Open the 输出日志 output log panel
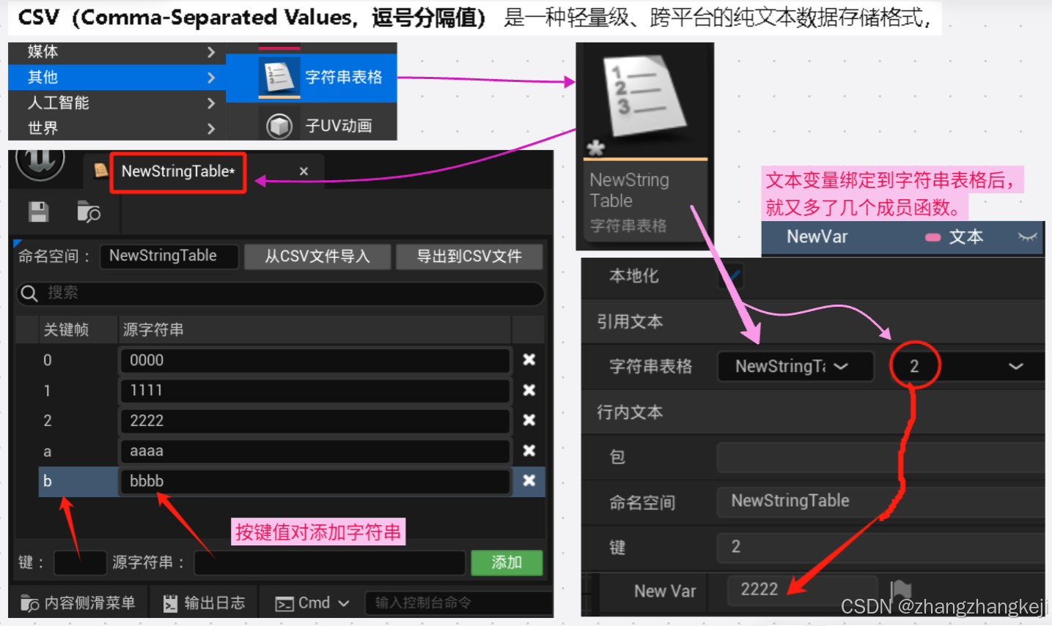The image size is (1052, 626). tap(204, 602)
